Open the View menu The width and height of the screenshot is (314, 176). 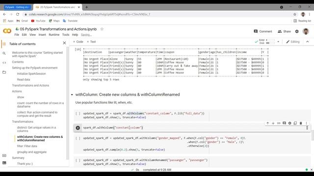(32, 35)
